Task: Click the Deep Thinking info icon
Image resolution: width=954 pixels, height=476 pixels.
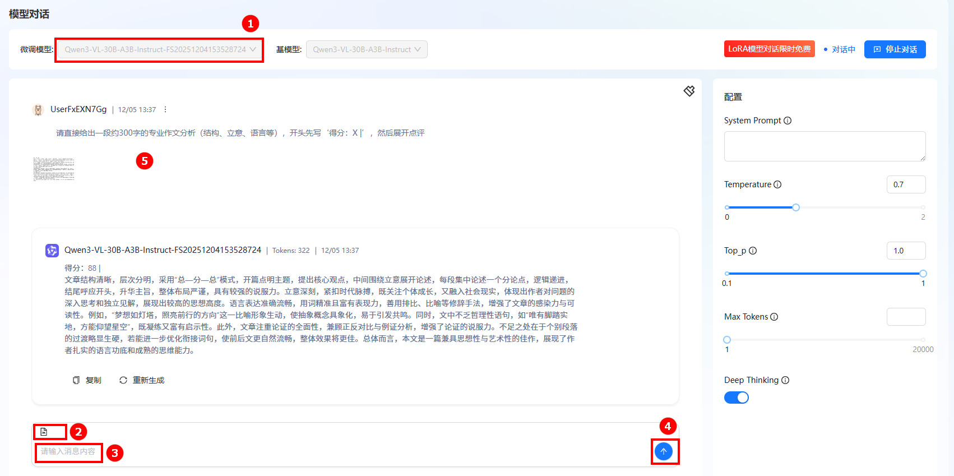Action: (785, 380)
